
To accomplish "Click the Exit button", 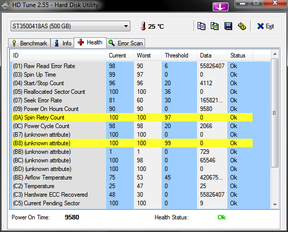I will point(266,26).
